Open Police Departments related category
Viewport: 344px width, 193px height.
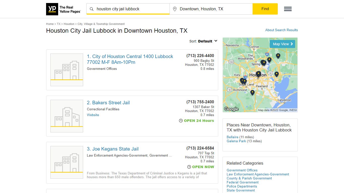coord(242,186)
